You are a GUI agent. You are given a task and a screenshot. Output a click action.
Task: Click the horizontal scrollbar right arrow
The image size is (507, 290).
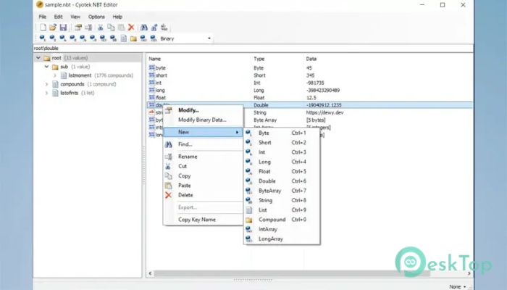coord(469,273)
